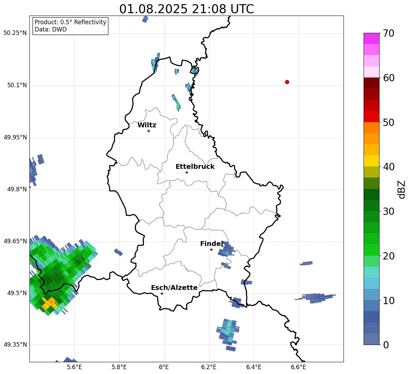Click the dBZ colorbar axis label
The height and width of the screenshot is (374, 410).
pyautogui.click(x=402, y=190)
